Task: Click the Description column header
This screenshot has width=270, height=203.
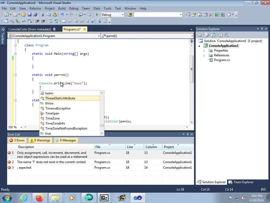Action: pos(55,147)
